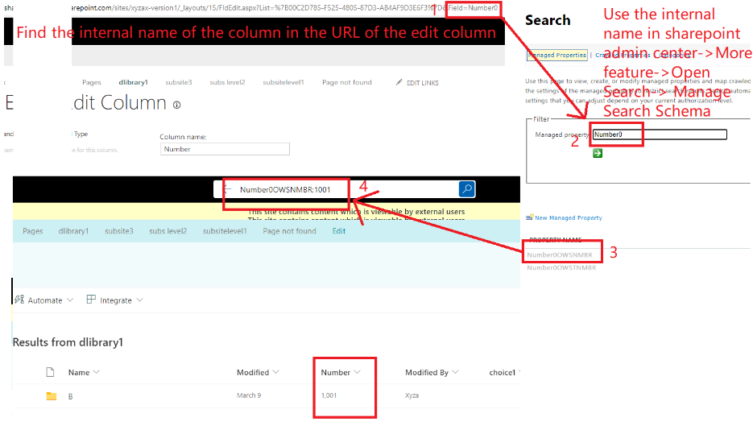Switch to the Crawled Properties tab
Viewport: 753px width, 426px height.
(623, 56)
